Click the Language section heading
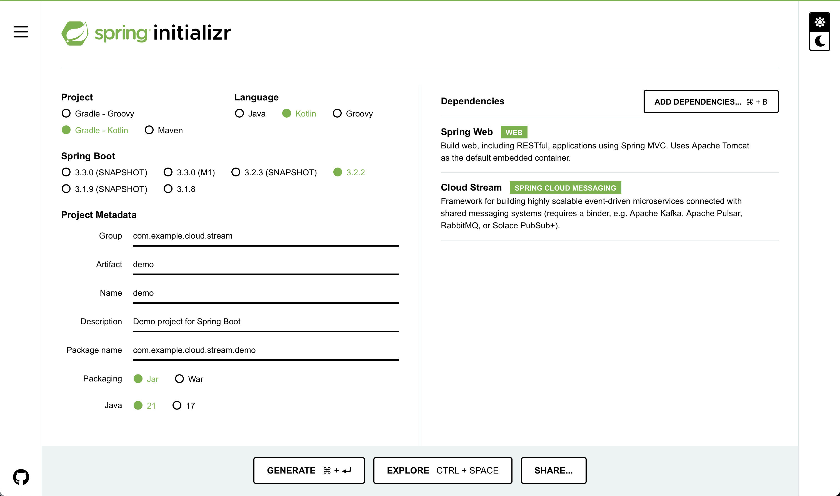840x496 pixels. point(256,97)
